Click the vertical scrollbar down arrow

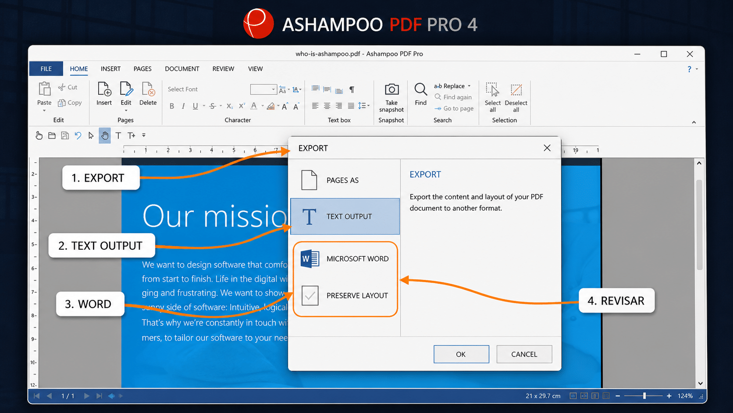click(x=700, y=383)
